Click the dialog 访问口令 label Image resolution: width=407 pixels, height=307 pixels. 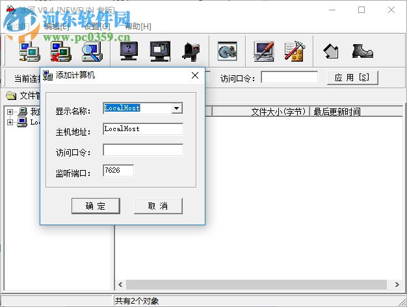[x=73, y=153]
